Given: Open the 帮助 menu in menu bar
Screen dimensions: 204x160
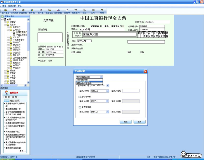Looking at the screenshot, I should [x=20, y=6].
